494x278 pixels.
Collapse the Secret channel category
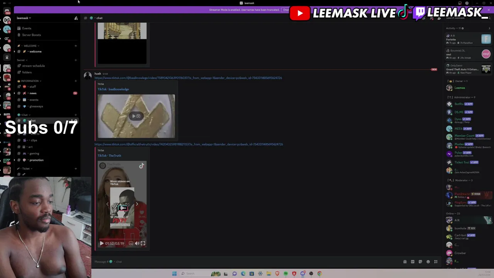point(22,60)
